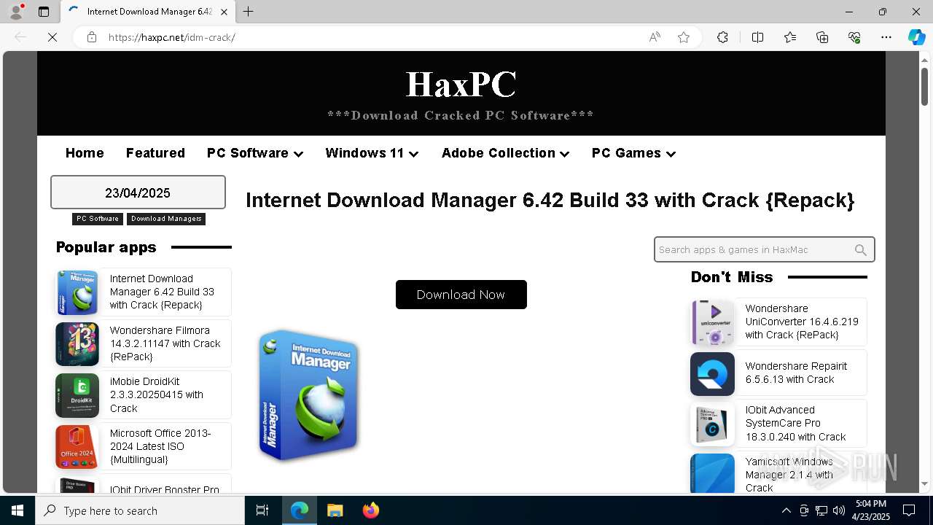Open the iMobie DroidKit thumbnail
The image size is (933, 525).
coord(77,395)
